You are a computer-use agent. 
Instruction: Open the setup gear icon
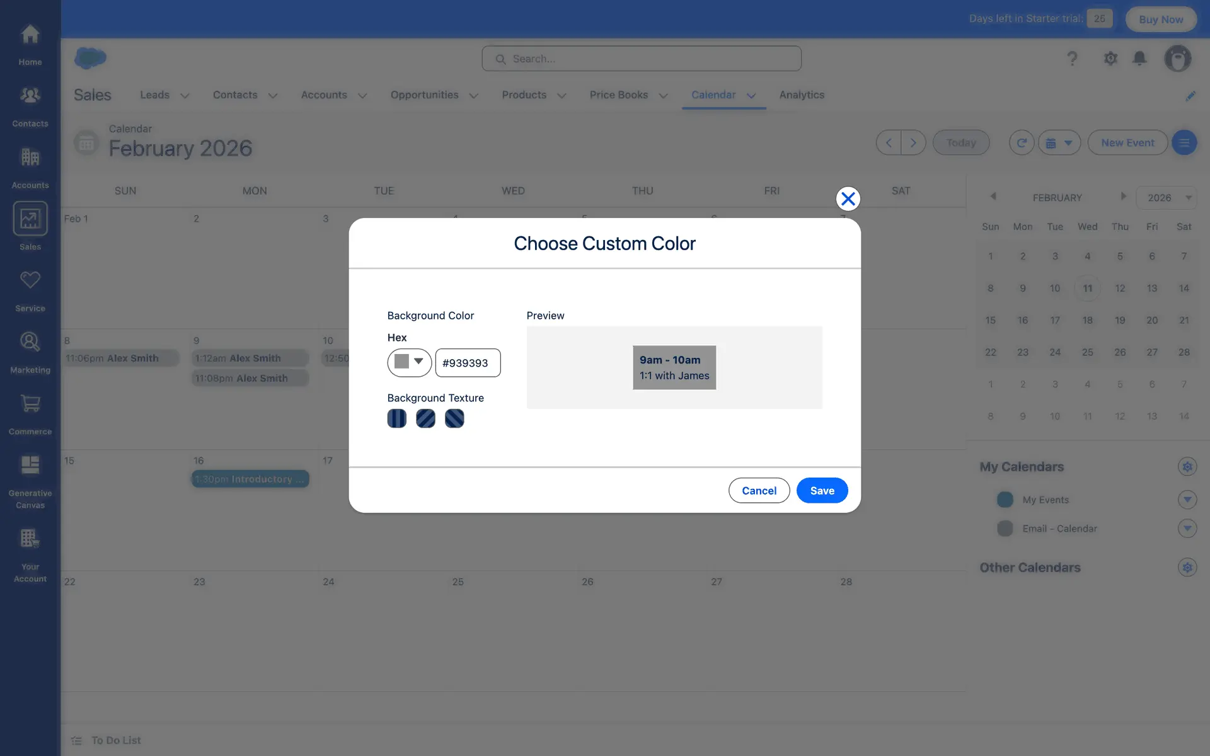point(1110,59)
